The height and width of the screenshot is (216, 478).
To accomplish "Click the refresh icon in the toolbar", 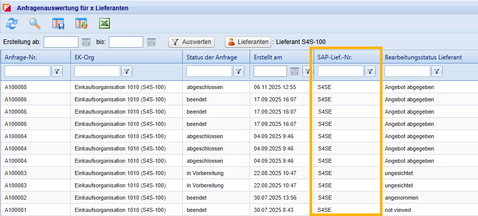I will (x=11, y=24).
